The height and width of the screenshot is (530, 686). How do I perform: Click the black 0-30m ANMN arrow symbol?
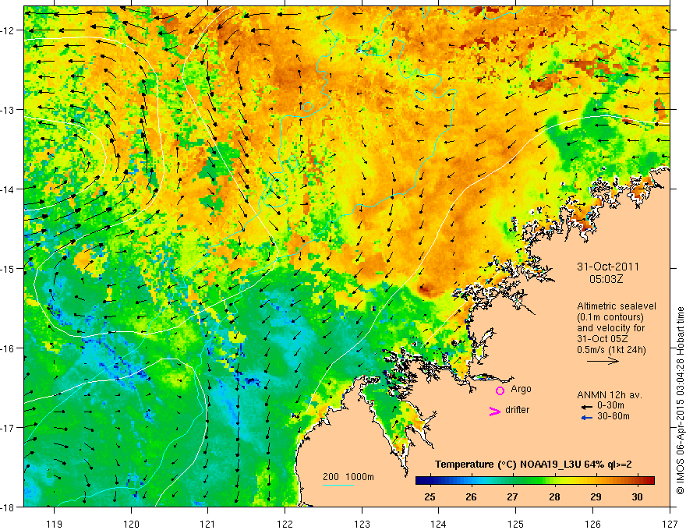click(x=587, y=407)
